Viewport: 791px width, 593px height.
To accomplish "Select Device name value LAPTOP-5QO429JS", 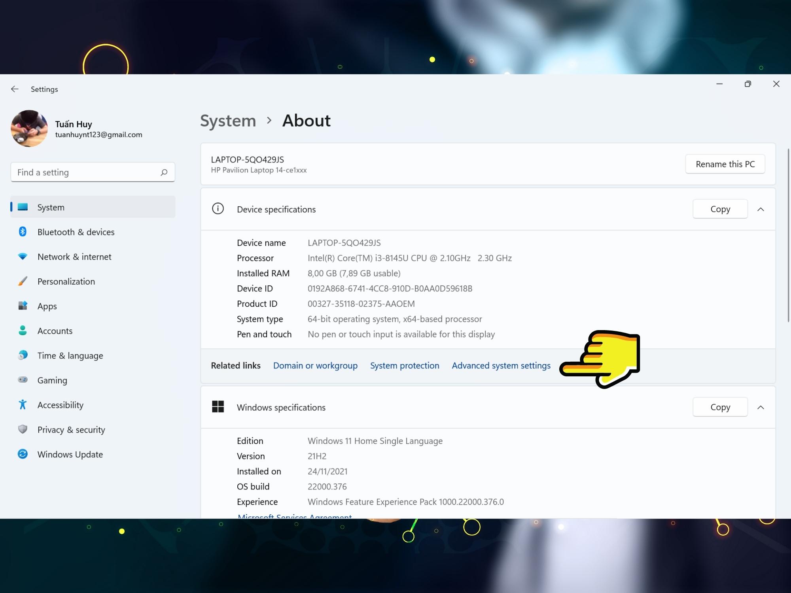I will (344, 243).
